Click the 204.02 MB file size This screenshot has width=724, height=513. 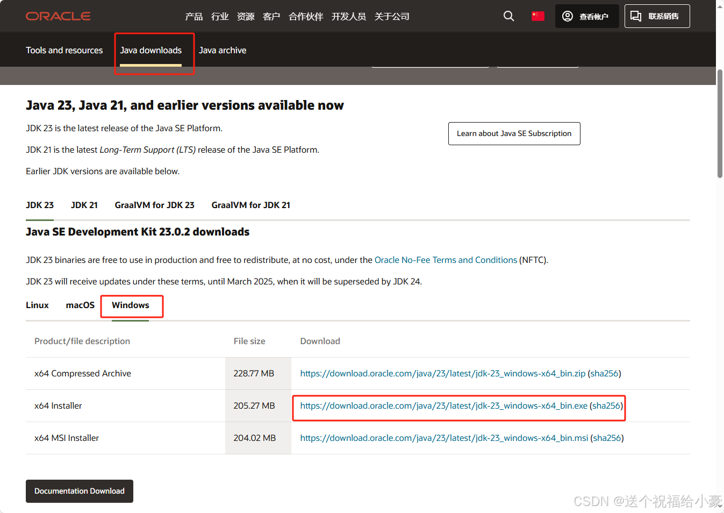click(x=255, y=438)
